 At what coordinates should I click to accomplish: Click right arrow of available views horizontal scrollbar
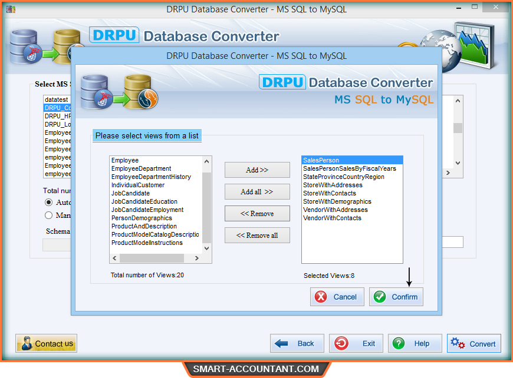[196, 258]
